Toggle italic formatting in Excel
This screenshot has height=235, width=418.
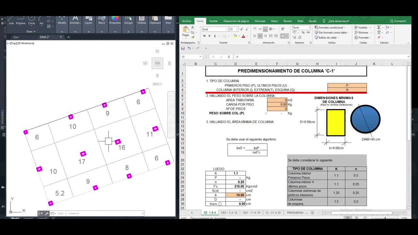click(x=209, y=36)
